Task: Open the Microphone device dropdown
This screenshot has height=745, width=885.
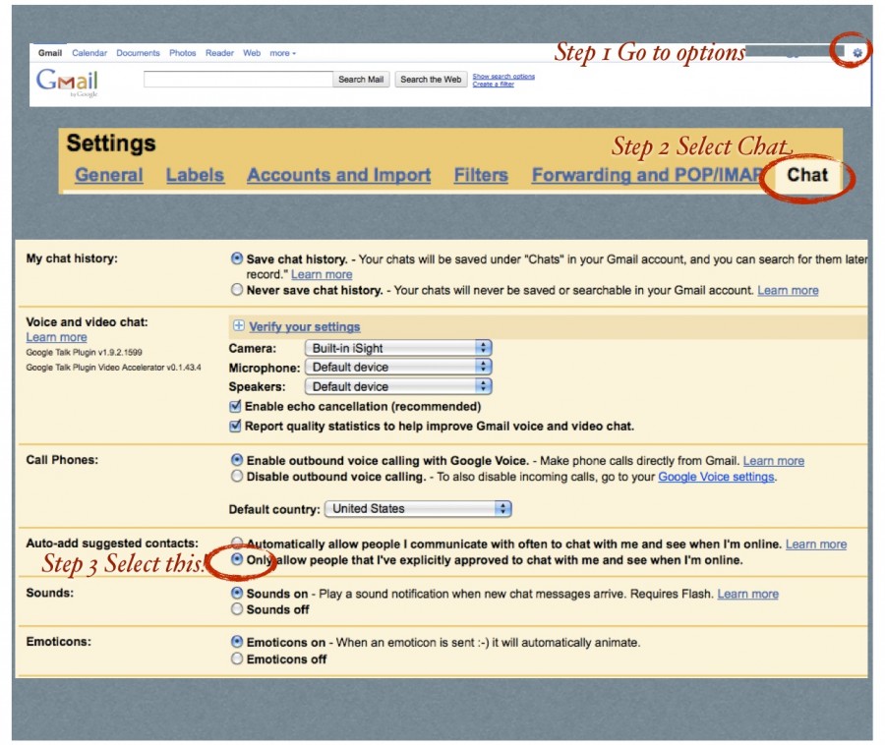Action: pyautogui.click(x=397, y=367)
